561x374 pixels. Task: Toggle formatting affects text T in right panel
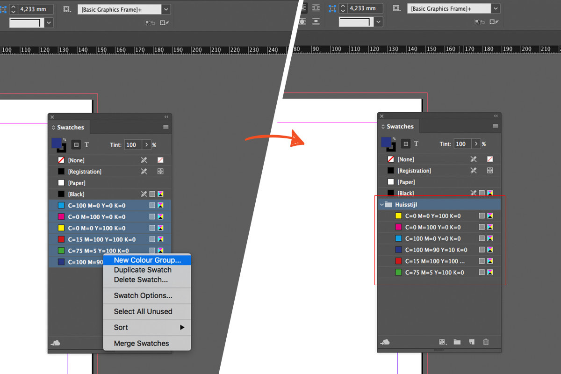[x=416, y=144]
